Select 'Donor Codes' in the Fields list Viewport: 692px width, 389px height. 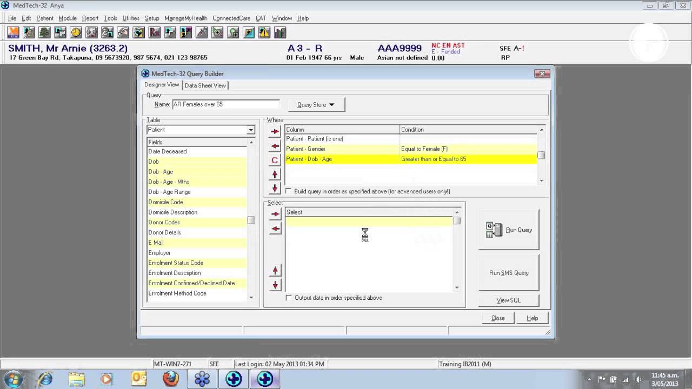coord(197,222)
